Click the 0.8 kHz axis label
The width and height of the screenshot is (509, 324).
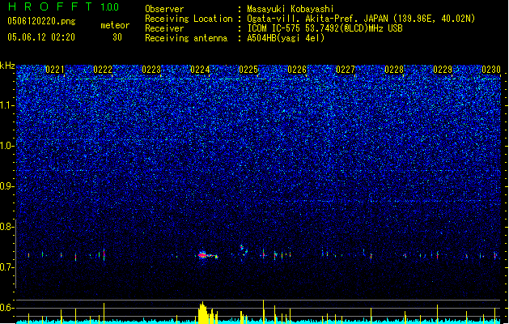[x=6, y=227]
